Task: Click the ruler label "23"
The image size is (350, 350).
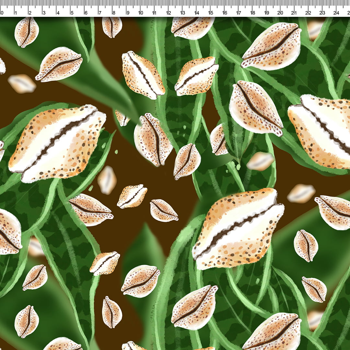Action: pyautogui.click(x=322, y=13)
